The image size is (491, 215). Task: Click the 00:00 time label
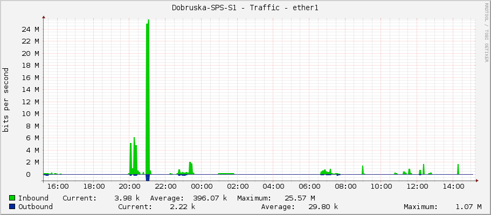203,187
